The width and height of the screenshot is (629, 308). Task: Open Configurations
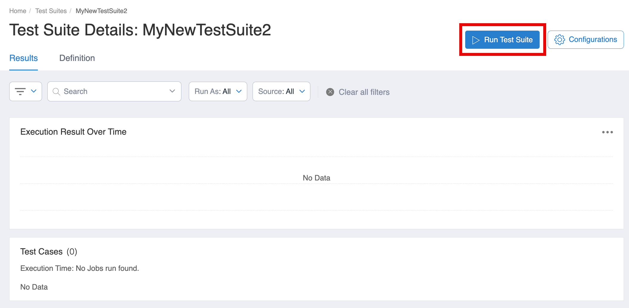[592, 40]
